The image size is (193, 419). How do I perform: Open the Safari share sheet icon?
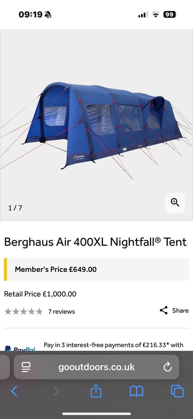click(96, 391)
